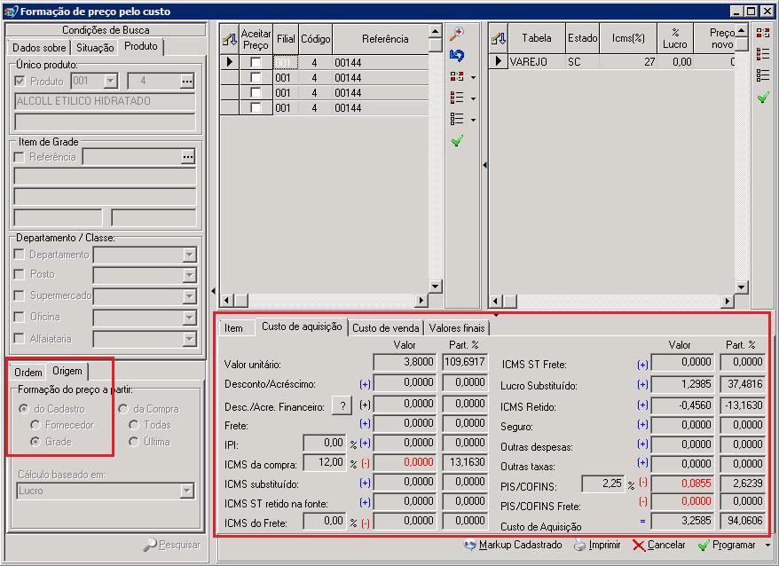779x566 pixels.
Task: Click the Cancelar button
Action: pos(658,545)
